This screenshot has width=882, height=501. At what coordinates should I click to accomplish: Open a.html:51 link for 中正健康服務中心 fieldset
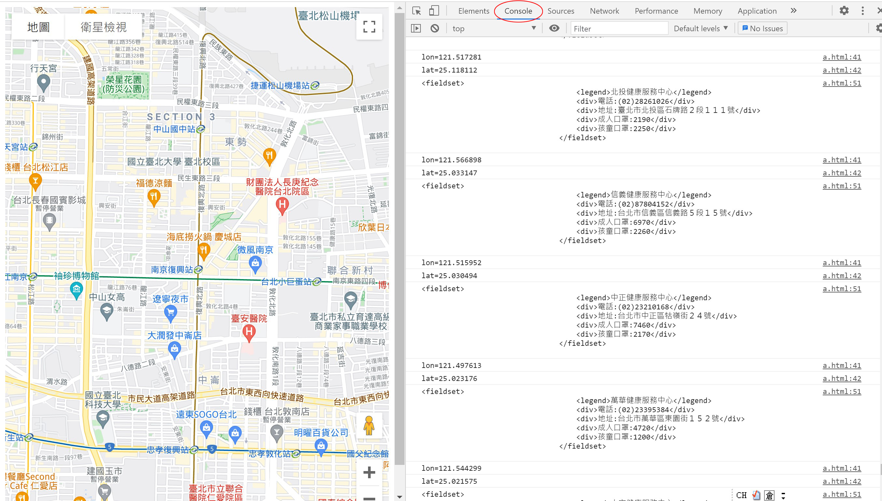(842, 289)
